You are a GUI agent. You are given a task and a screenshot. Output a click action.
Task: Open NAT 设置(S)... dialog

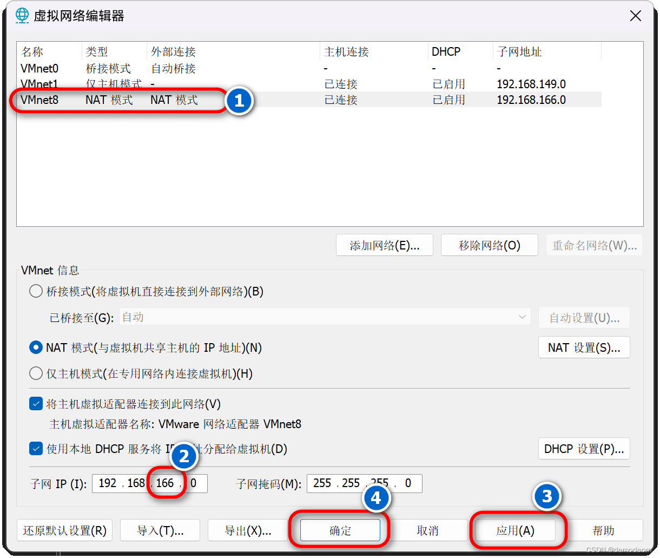(584, 347)
